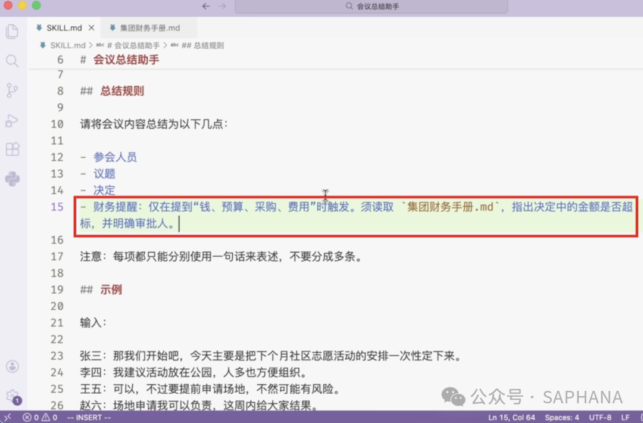
Task: Click the text '输入：' on line 21
Action: (93, 323)
